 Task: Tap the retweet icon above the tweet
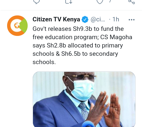(x=69, y=2)
